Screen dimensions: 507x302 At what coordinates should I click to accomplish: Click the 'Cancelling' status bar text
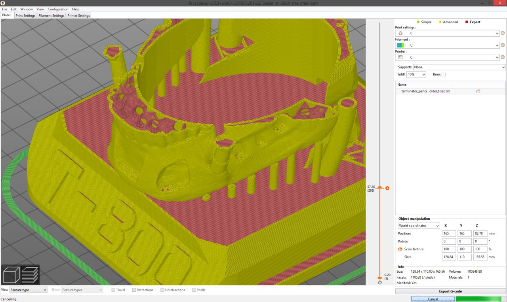pos(8,299)
